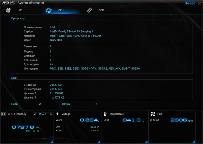The height and width of the screenshot is (144, 203).
Task: Click the Потоки threads label
Action: [66, 104]
